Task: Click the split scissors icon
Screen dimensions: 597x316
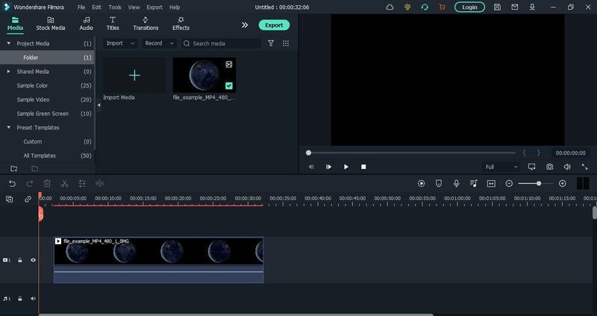Action: (x=64, y=184)
